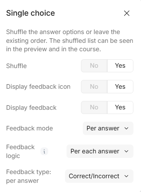Close the Single choice panel
This screenshot has height=192, width=141.
[127, 13]
